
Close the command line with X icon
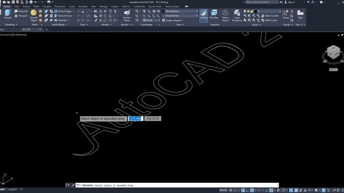coord(69,185)
